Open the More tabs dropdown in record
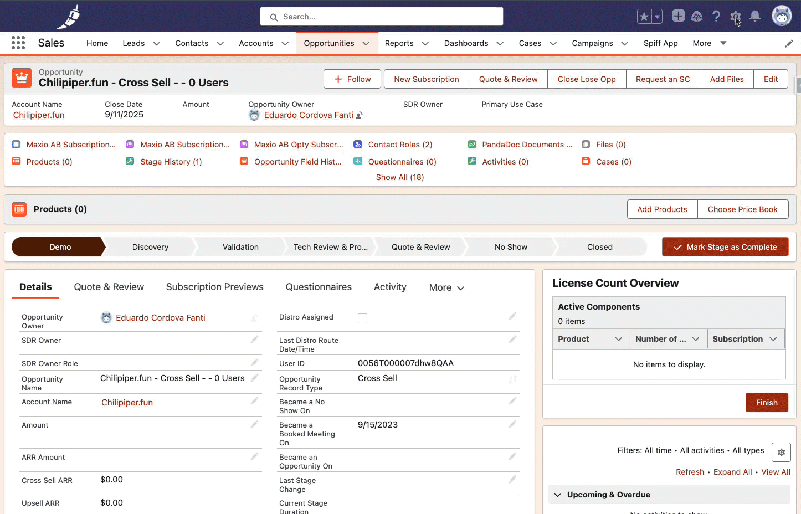The image size is (801, 514). pos(446,287)
